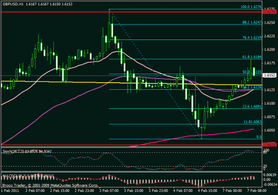The width and height of the screenshot is (278, 195).
Task: Click the 1.6200 price axis value
Action: [269, 49]
